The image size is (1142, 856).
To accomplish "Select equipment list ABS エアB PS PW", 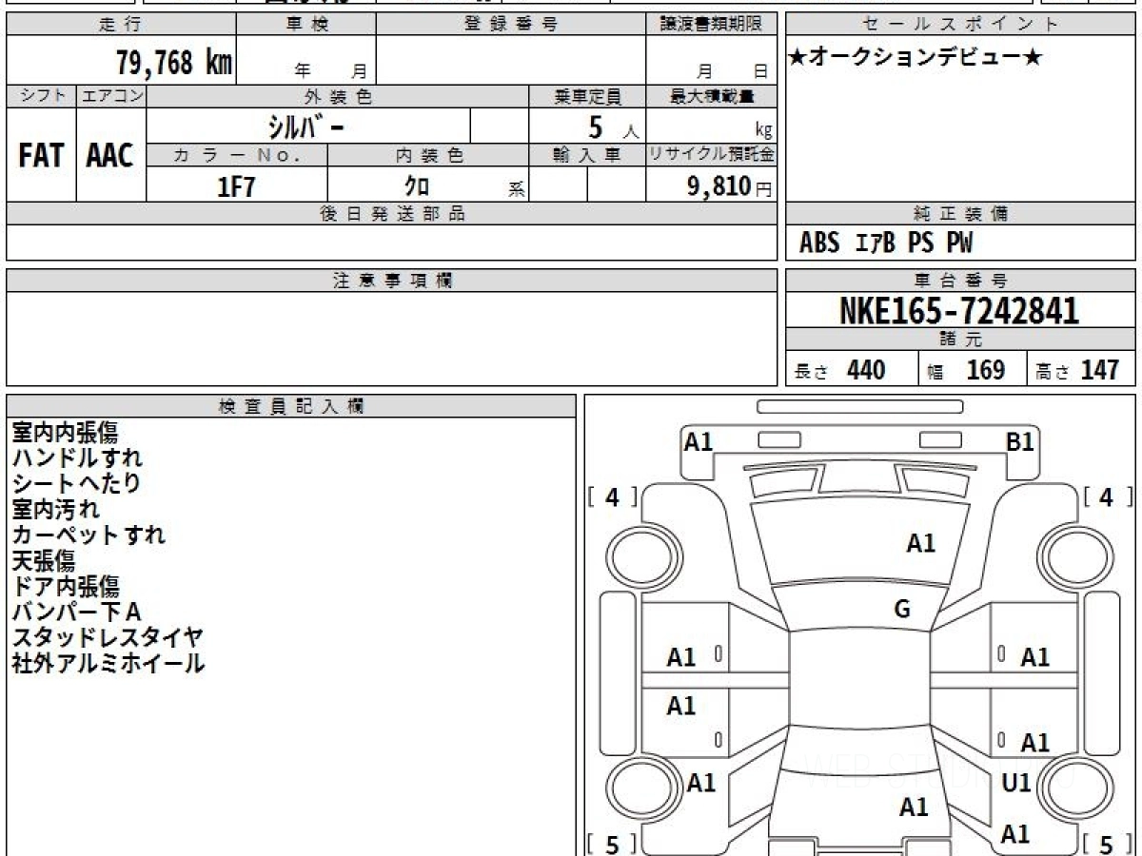I will [886, 243].
